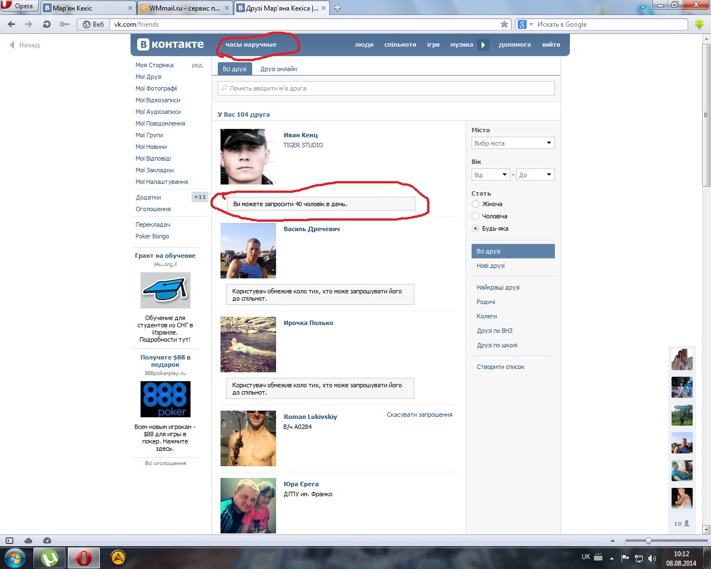Click Скасувати запрошення for Roman Lukivskiy
Viewport: 711px width, 569px height.
point(419,415)
